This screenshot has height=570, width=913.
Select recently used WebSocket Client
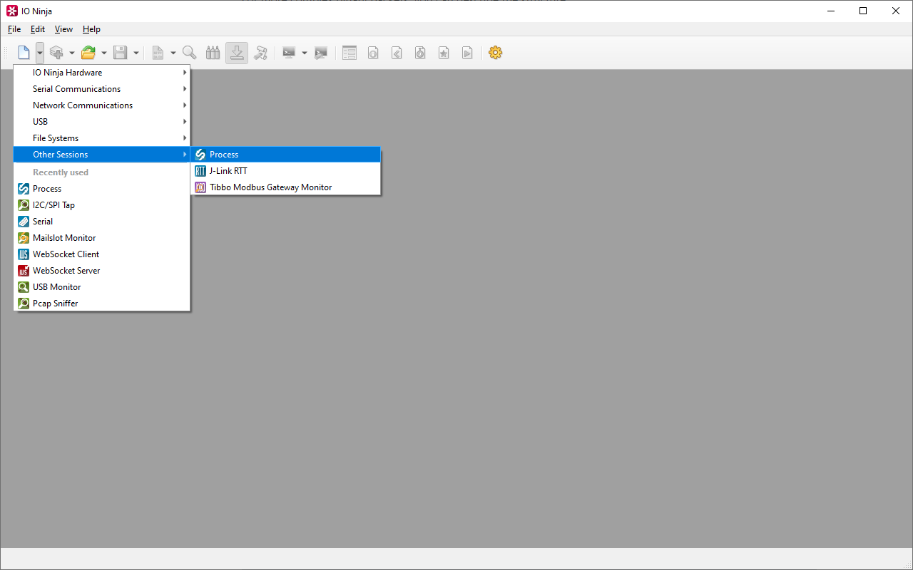102,254
